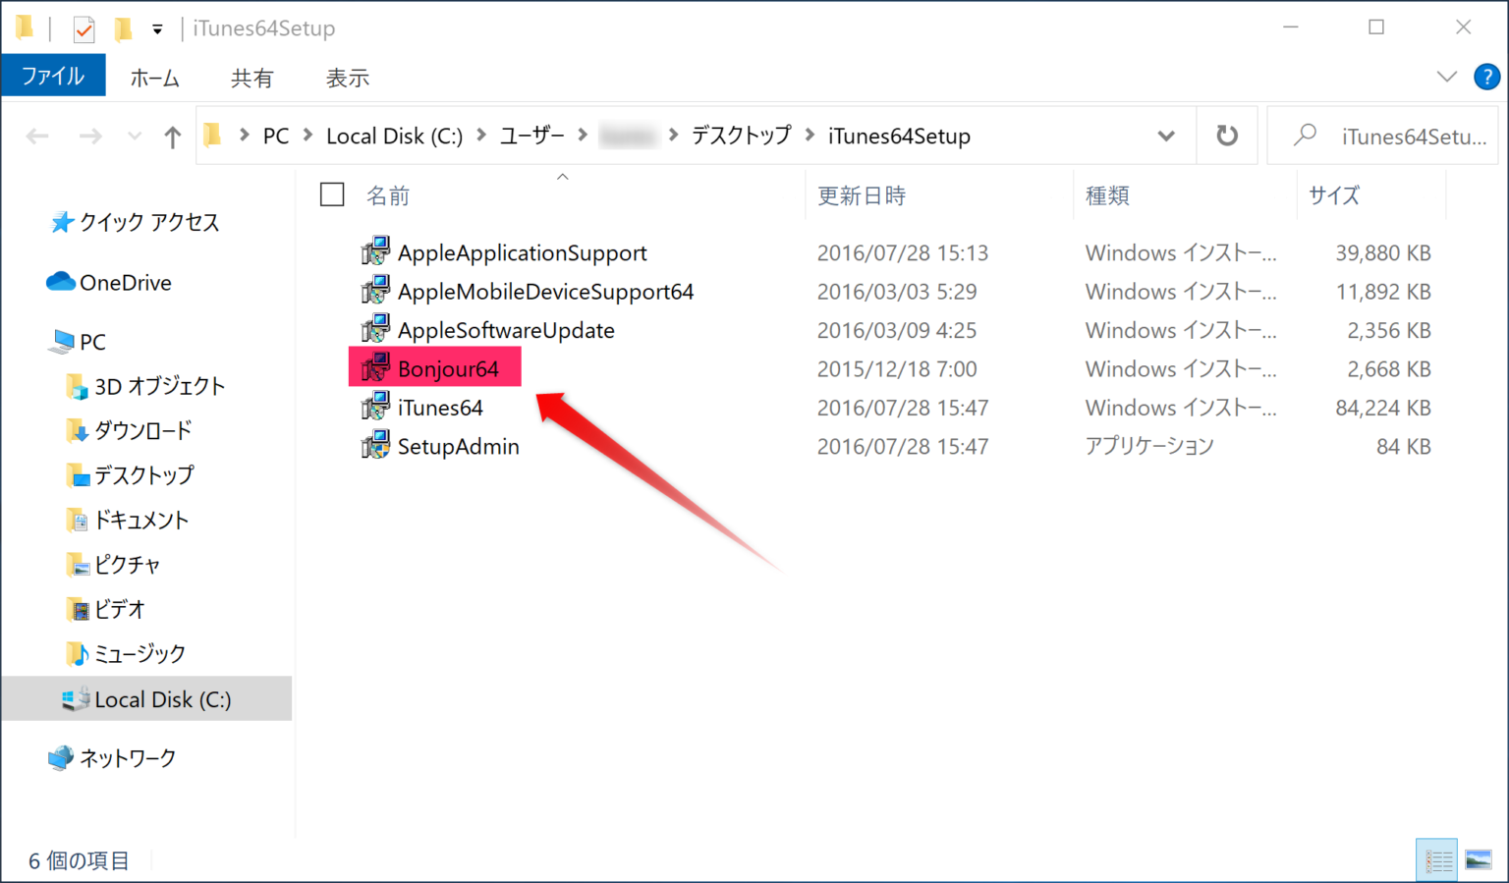Navigate to Local Disk (C:) breadcrumb
The image size is (1509, 883).
(x=394, y=136)
